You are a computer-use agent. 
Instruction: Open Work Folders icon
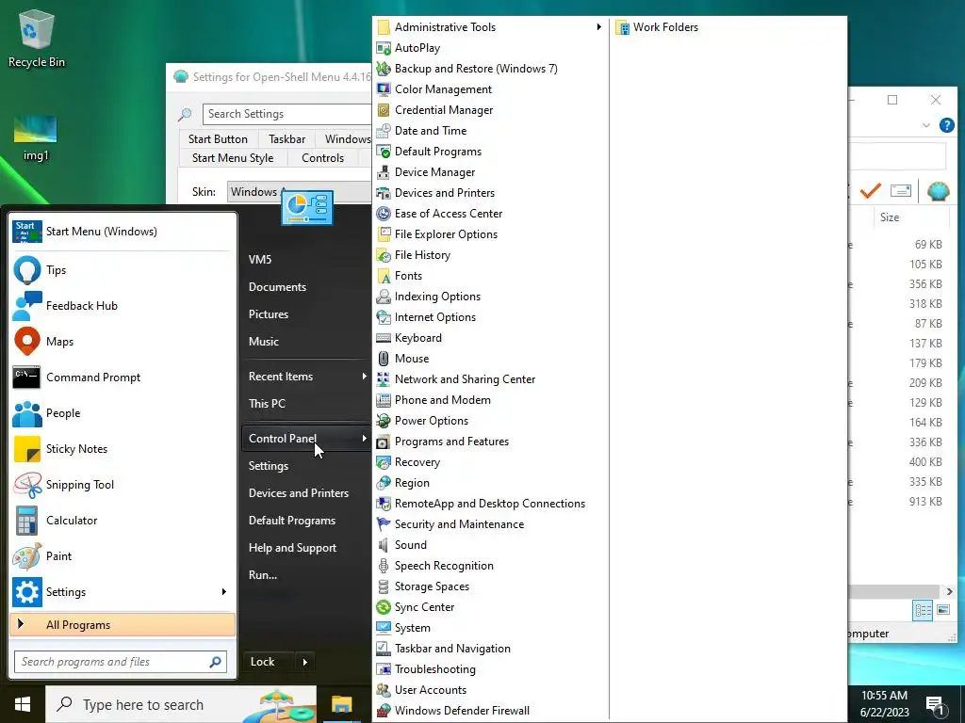(622, 27)
